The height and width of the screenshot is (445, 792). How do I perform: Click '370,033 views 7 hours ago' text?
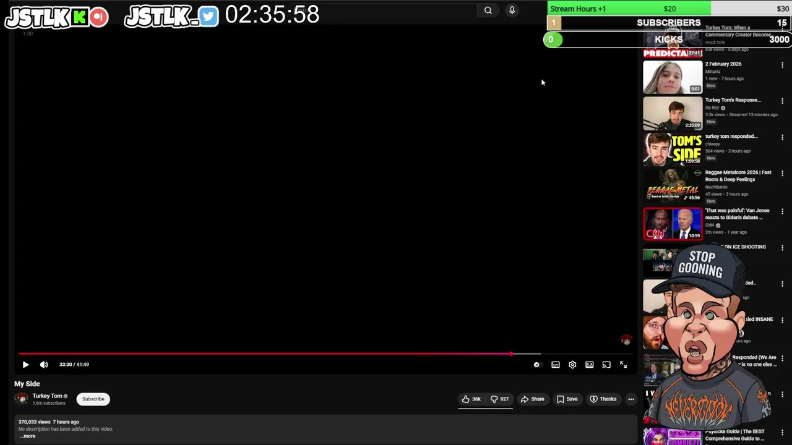[49, 422]
